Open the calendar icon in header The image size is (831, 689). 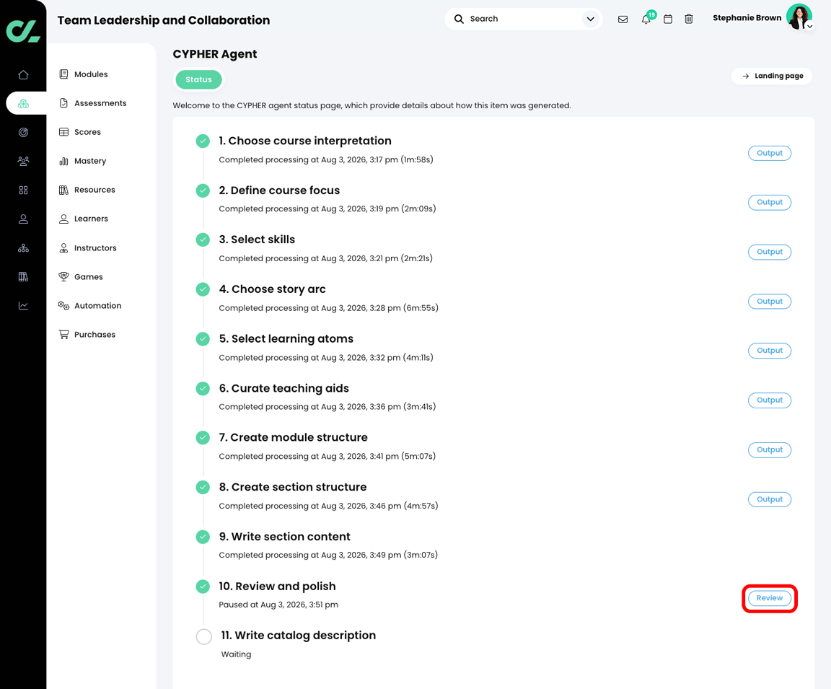click(668, 19)
